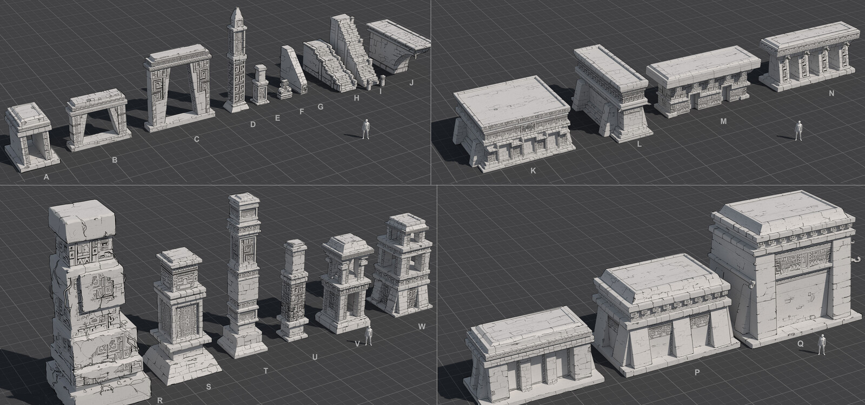Select the taller two-tier tower above label W
Image resolution: width=865 pixels, height=405 pixels.
[x=401, y=266]
